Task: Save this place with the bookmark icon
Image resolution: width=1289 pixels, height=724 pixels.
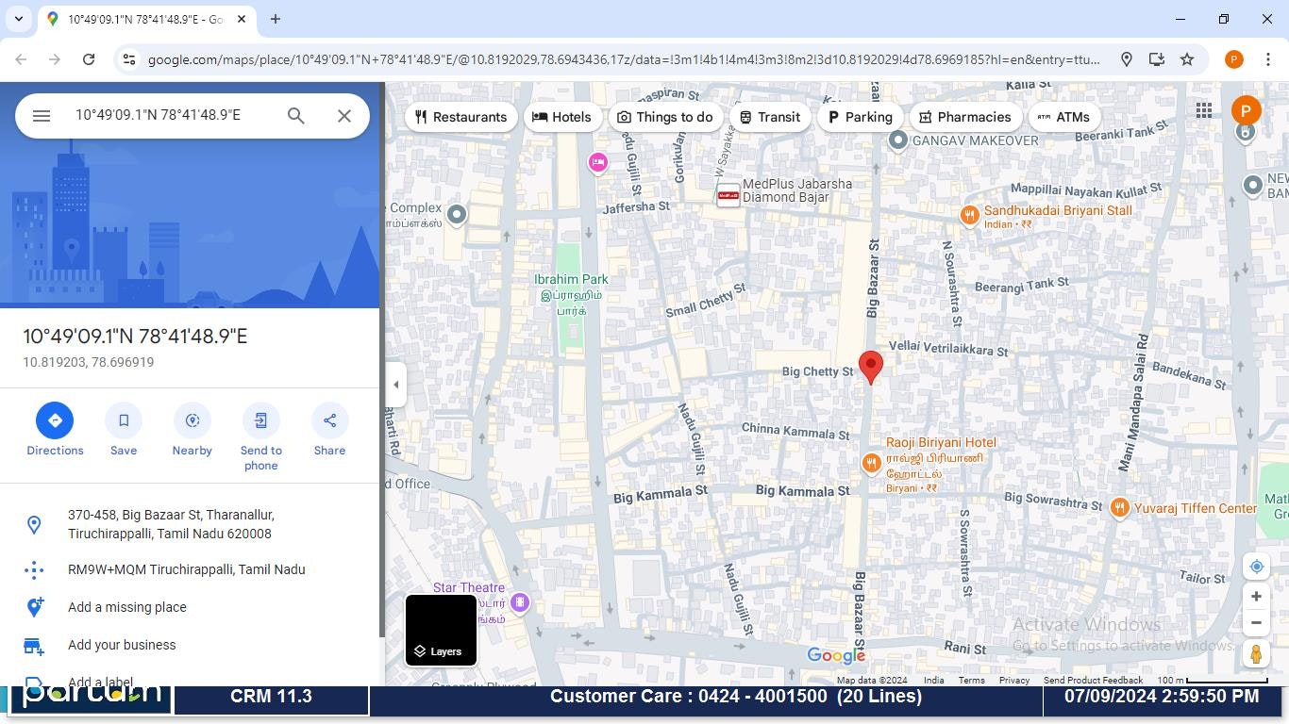Action: coord(123,429)
